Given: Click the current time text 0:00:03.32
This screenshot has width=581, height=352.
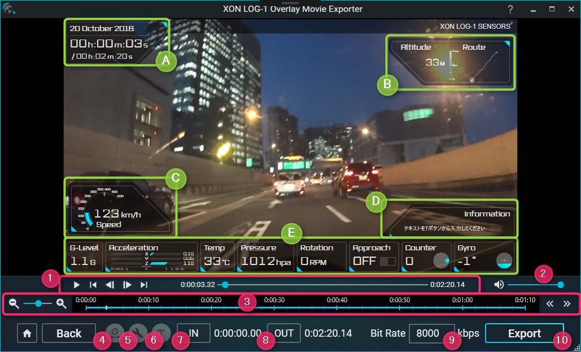Looking at the screenshot, I should (198, 285).
